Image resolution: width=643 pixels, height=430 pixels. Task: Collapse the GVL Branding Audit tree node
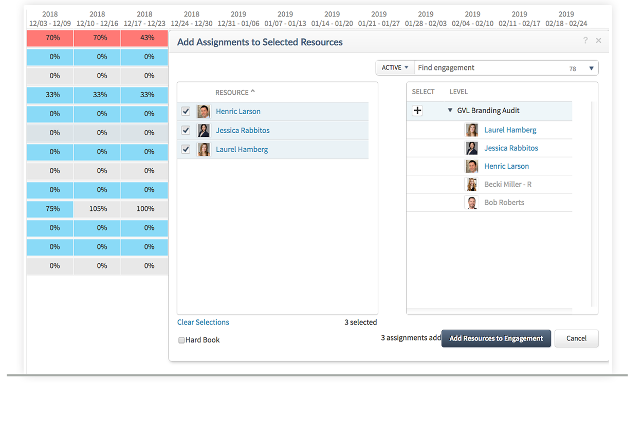point(450,111)
